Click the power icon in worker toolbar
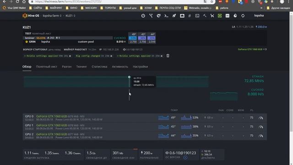This screenshot has height=165, width=293. click(x=143, y=16)
